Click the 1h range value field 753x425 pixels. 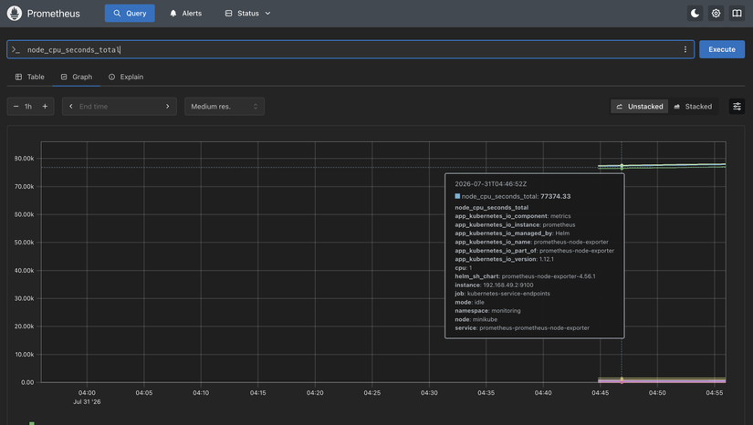point(28,107)
